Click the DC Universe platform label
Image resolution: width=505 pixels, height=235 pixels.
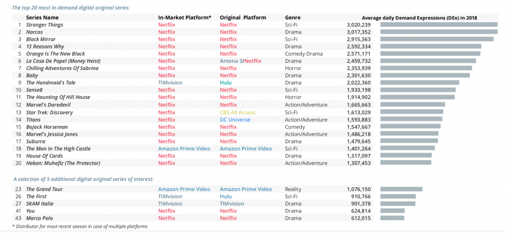pyautogui.click(x=235, y=120)
